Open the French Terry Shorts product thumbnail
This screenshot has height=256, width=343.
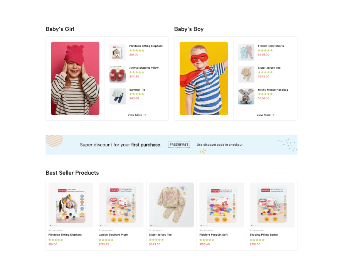pyautogui.click(x=246, y=52)
